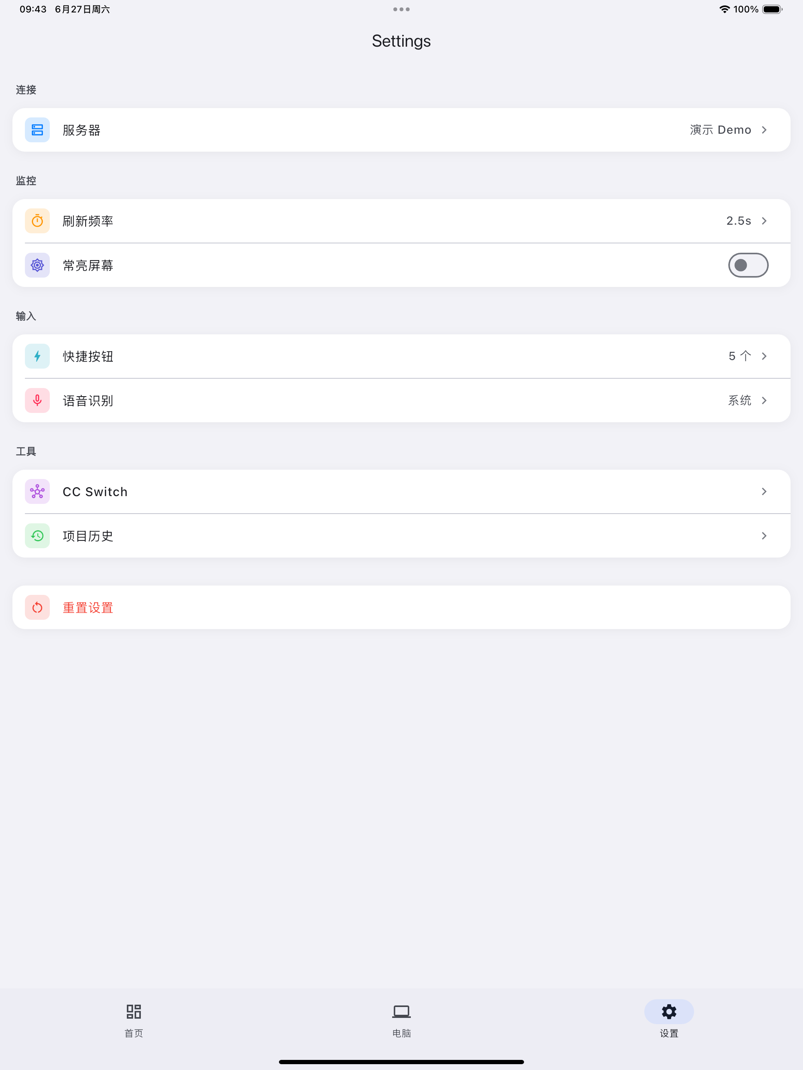Click the keep-screen-on brightness icon
The image size is (803, 1070).
[x=37, y=265]
